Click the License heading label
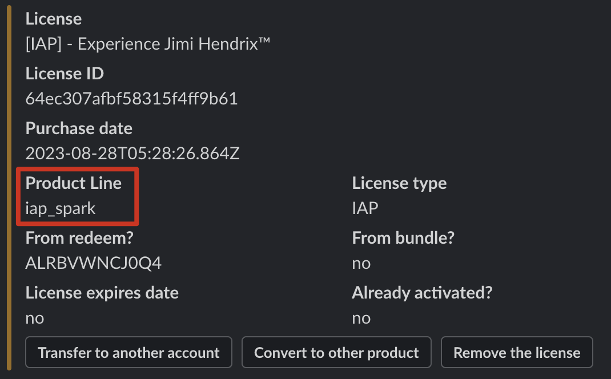Image resolution: width=611 pixels, height=379 pixels. (54, 19)
